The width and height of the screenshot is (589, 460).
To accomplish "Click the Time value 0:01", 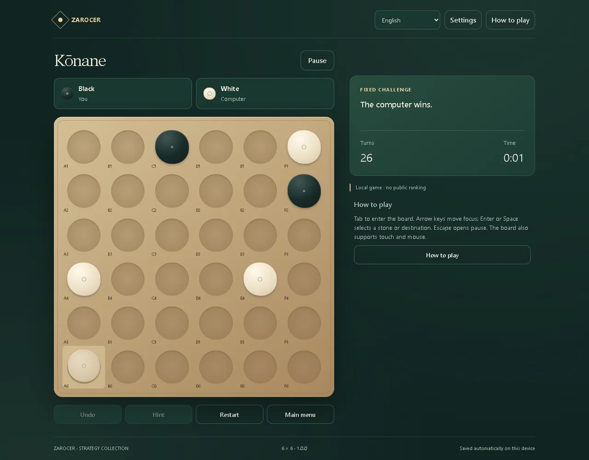I will (x=514, y=158).
